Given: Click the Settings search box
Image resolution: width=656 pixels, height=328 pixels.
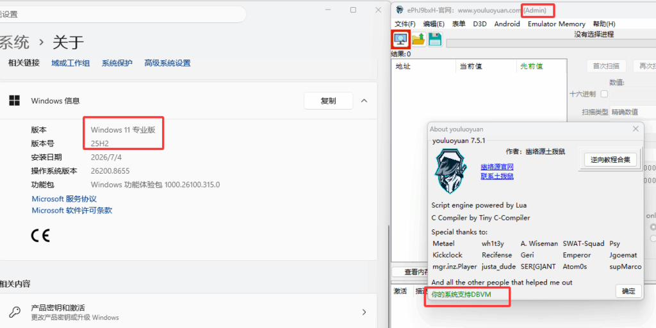Looking at the screenshot, I should [122, 14].
